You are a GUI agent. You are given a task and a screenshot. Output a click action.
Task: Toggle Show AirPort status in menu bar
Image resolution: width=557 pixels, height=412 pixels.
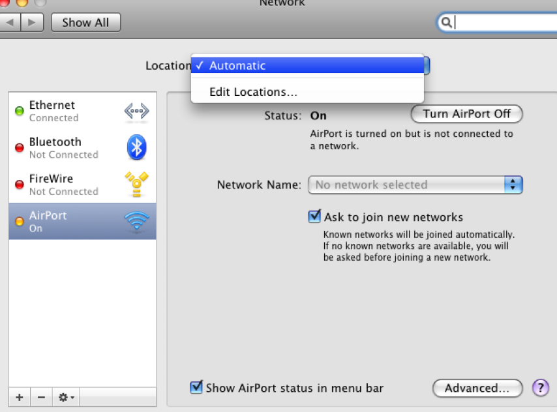(x=196, y=387)
